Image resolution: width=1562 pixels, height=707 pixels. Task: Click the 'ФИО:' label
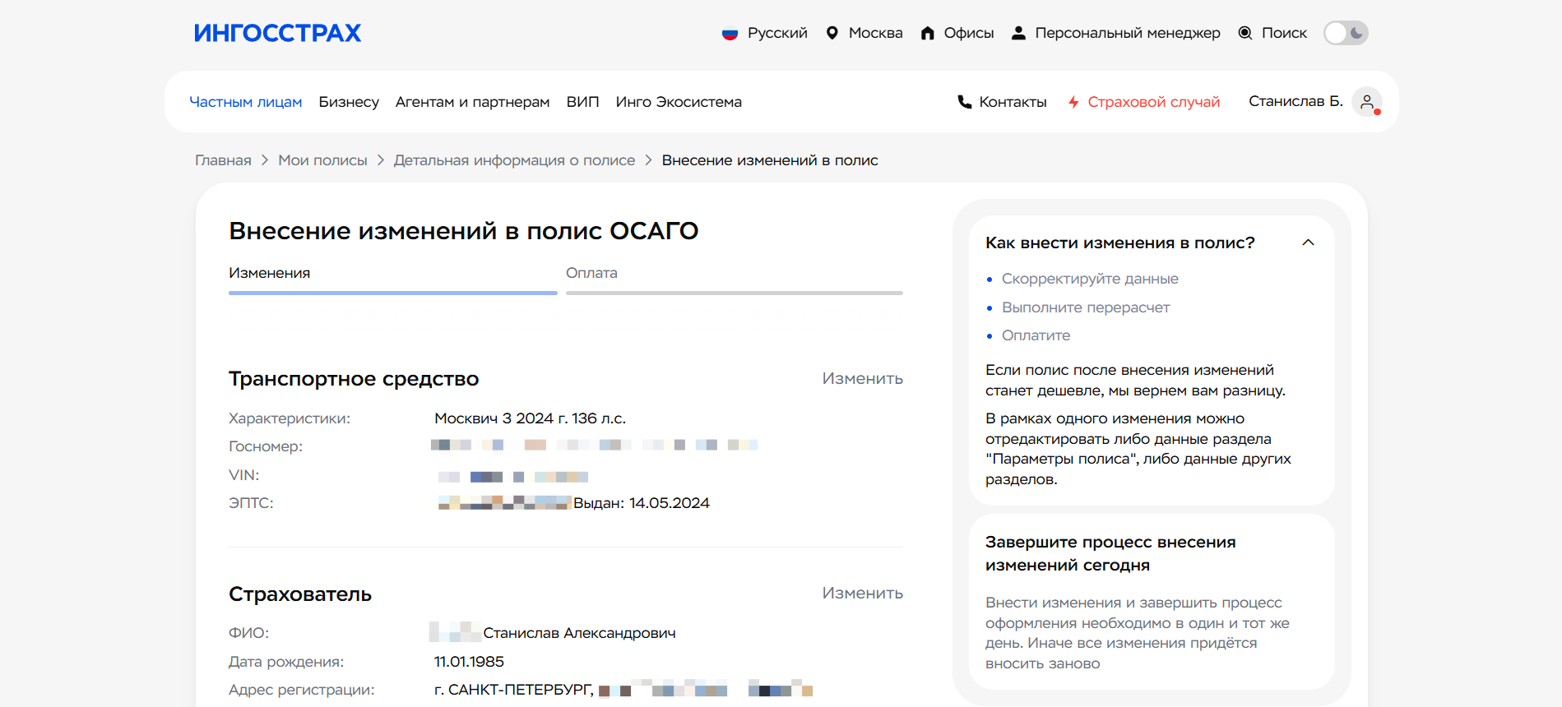point(248,633)
